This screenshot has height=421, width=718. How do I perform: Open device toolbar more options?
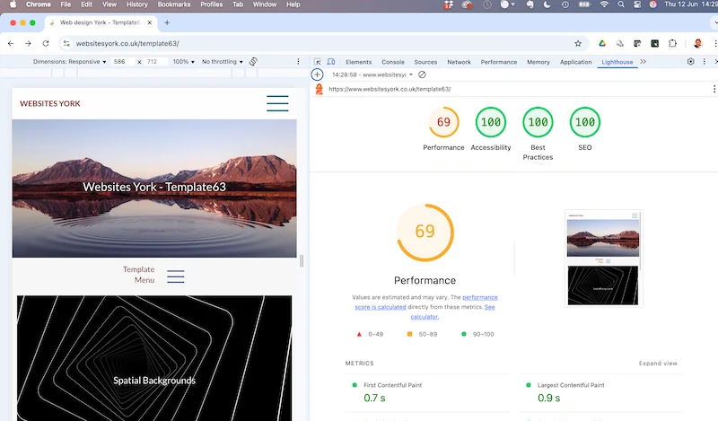point(298,61)
